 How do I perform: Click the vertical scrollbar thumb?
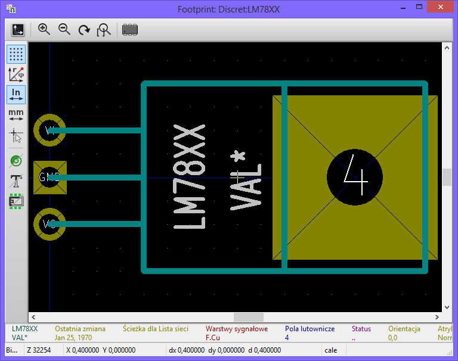tap(447, 178)
